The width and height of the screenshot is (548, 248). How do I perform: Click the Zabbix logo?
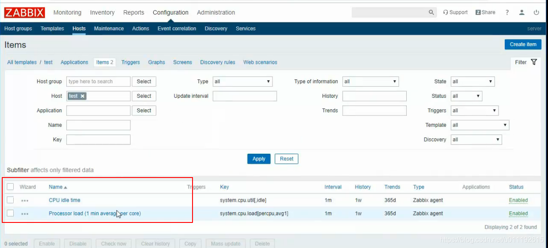click(x=25, y=12)
